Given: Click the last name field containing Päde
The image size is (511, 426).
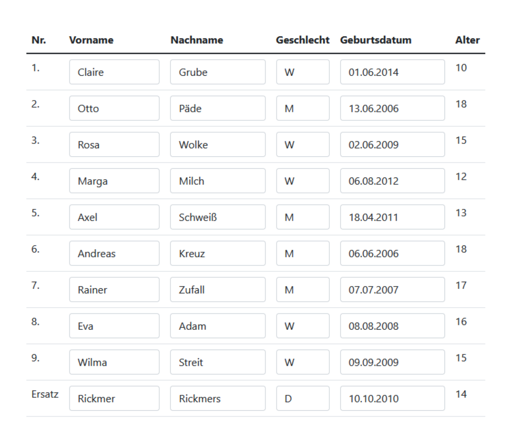Looking at the screenshot, I should (x=218, y=108).
